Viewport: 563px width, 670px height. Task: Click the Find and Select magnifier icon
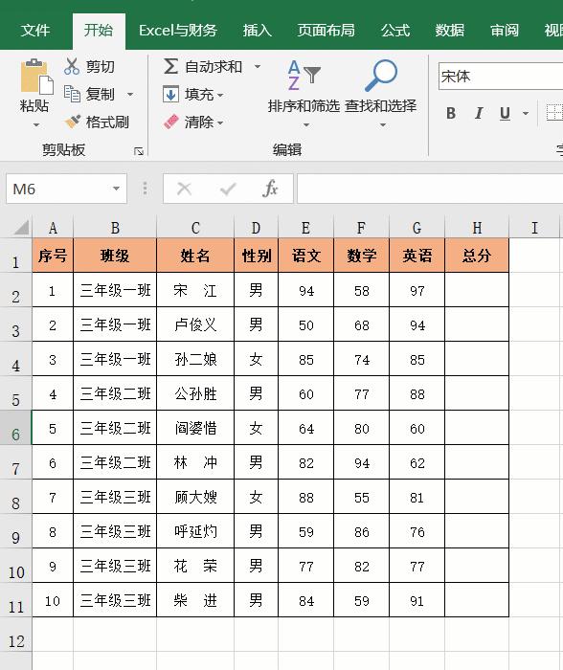tap(380, 76)
